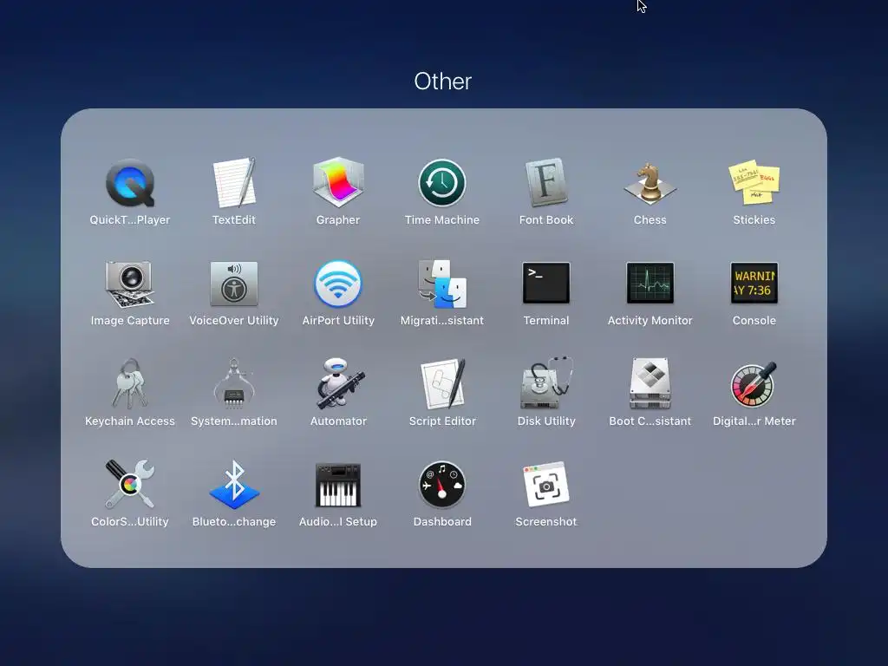The width and height of the screenshot is (888, 666).
Task: Launch the Chess app icon
Action: click(650, 183)
